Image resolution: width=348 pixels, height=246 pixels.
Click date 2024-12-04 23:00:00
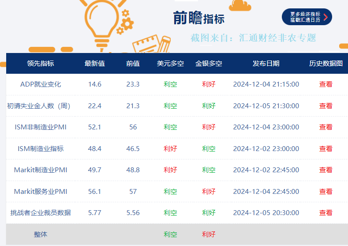pyautogui.click(x=266, y=127)
